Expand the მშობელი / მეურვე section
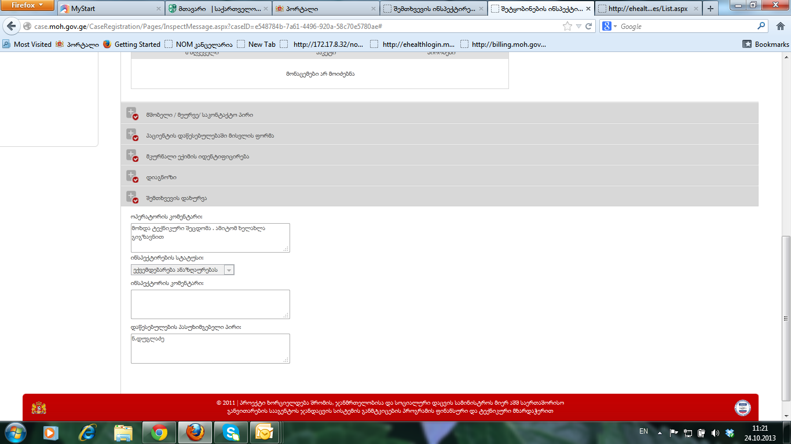The image size is (791, 444). [132, 114]
